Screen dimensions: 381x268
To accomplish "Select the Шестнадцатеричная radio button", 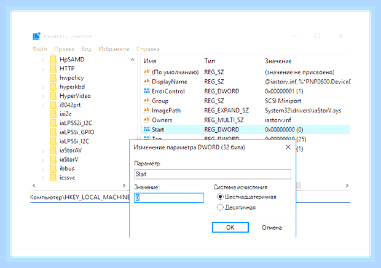I will coord(220,197).
